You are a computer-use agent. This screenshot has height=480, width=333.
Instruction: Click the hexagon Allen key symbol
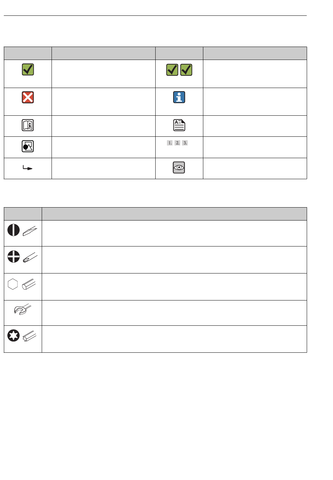13,284
